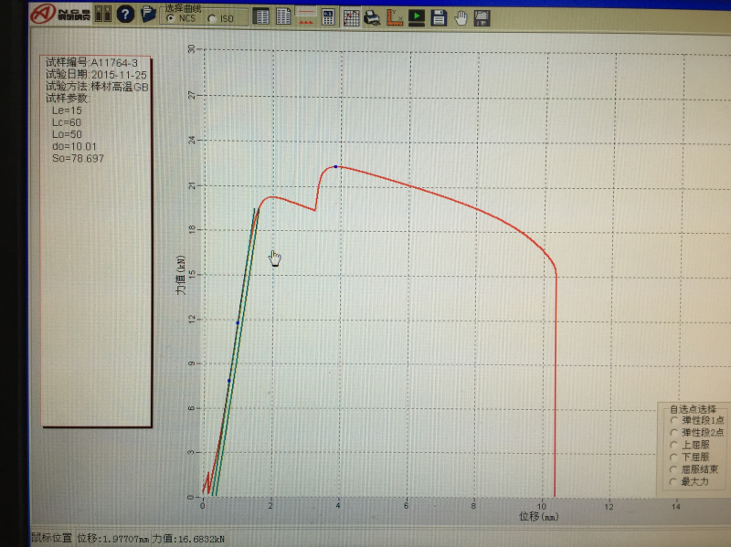Toggle the curve grid chart icon

[351, 17]
